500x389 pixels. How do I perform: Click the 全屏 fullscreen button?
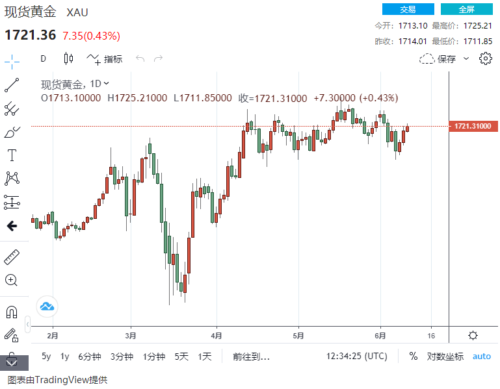pos(467,9)
